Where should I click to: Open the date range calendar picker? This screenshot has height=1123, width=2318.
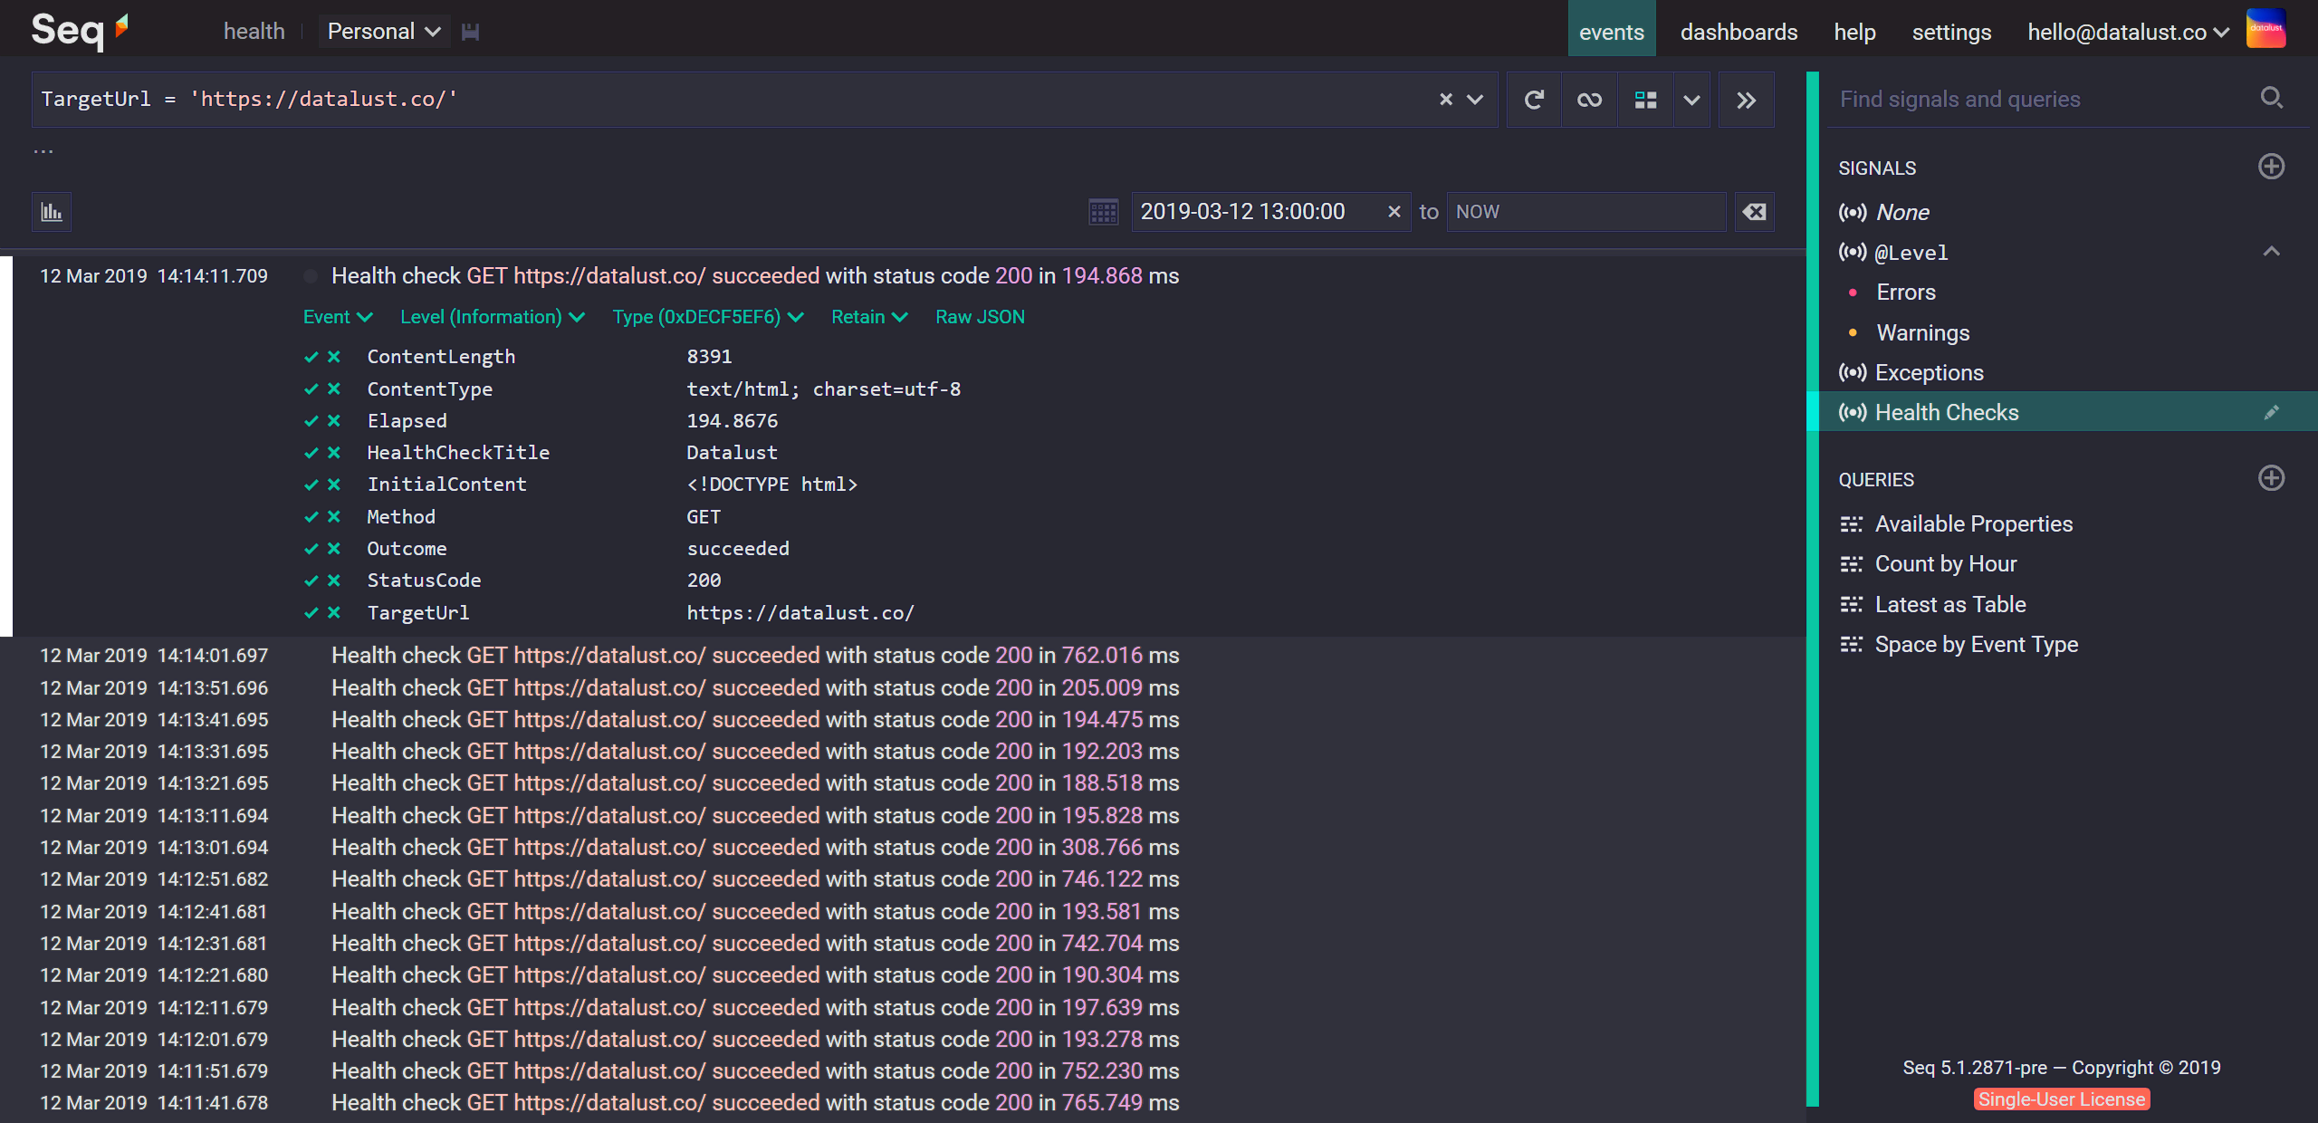1103,212
